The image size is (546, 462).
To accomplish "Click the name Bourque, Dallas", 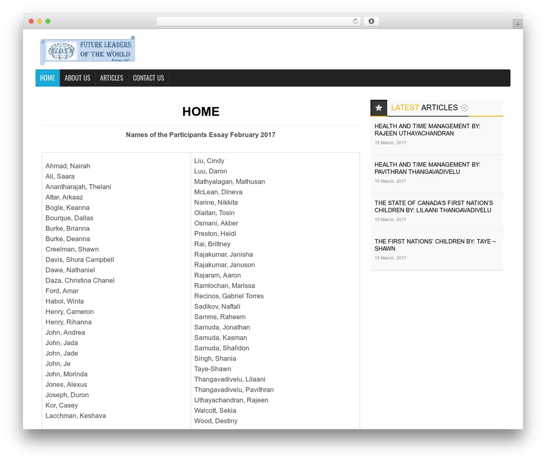I will pyautogui.click(x=70, y=218).
